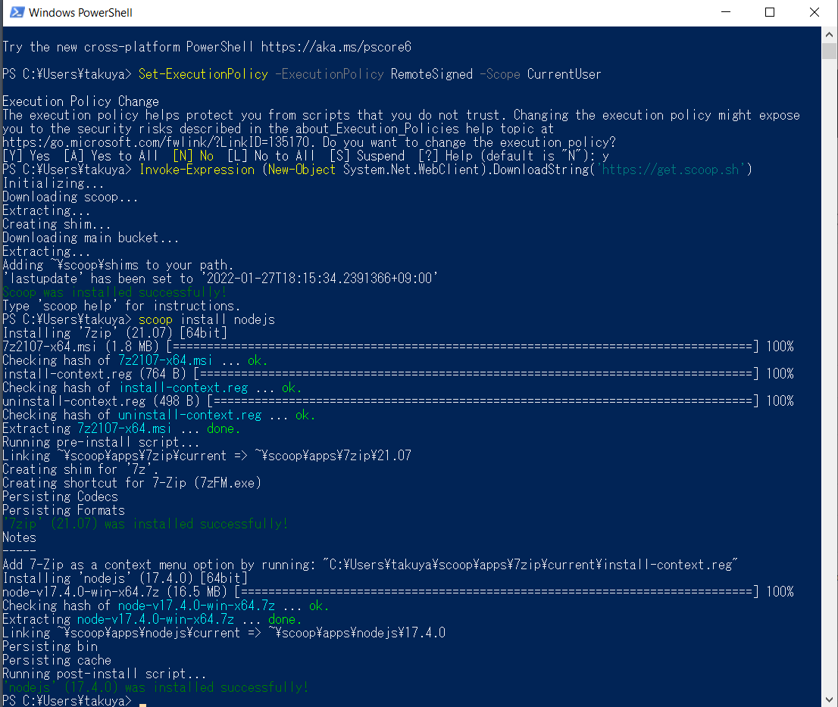Click 'nodejs (17.4.0) was installed successfully' message

(x=155, y=687)
